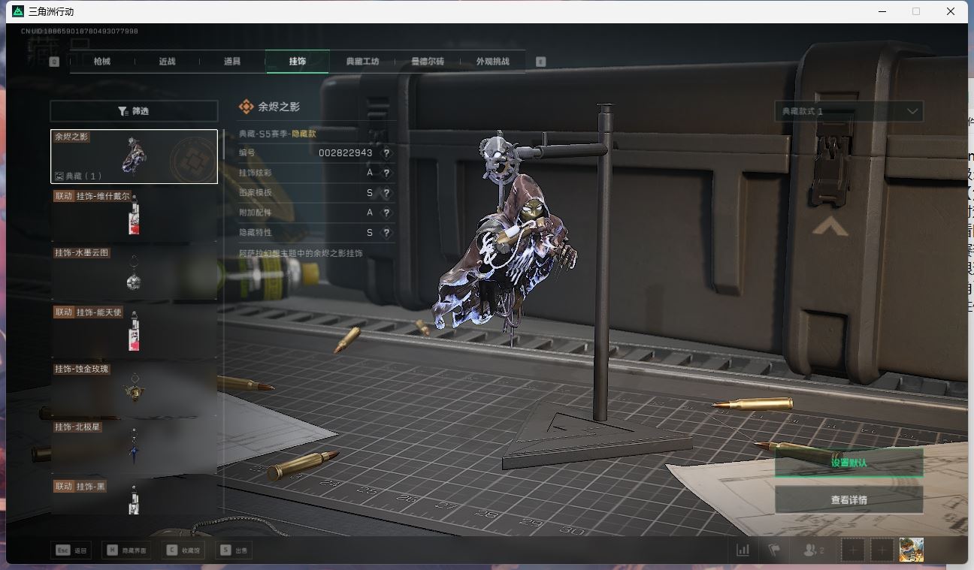
Task: Click the help icon beside 编号 serial number
Action: click(386, 153)
